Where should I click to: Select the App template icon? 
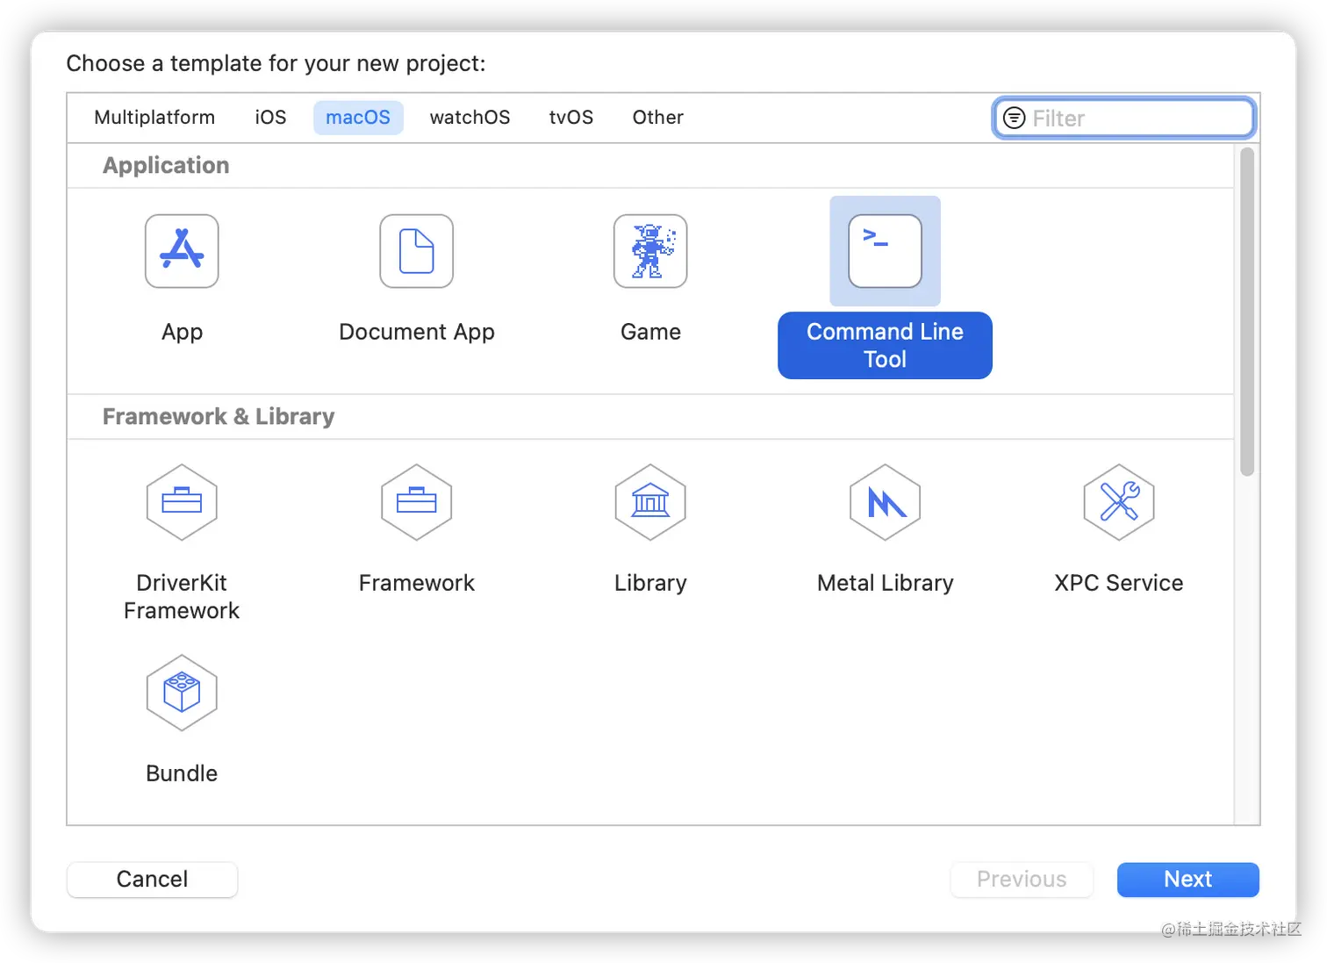point(182,251)
